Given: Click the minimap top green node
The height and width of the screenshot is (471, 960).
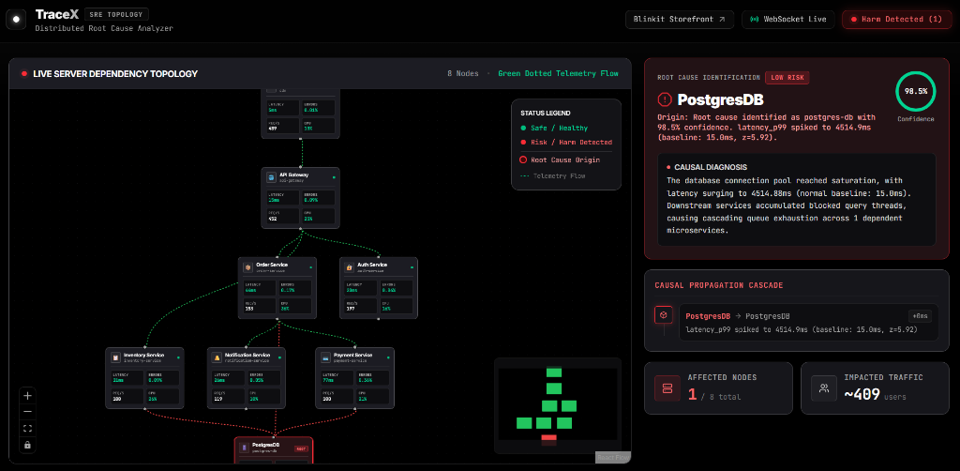Looking at the screenshot, I should [x=553, y=372].
